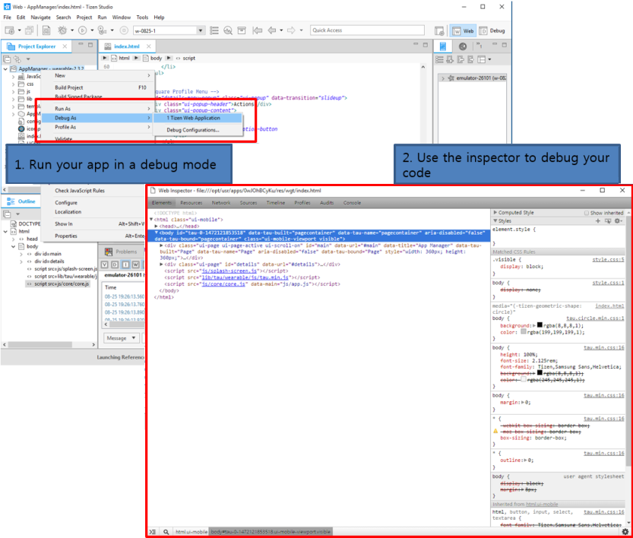Enable the Show inherited checkbox

pos(587,213)
